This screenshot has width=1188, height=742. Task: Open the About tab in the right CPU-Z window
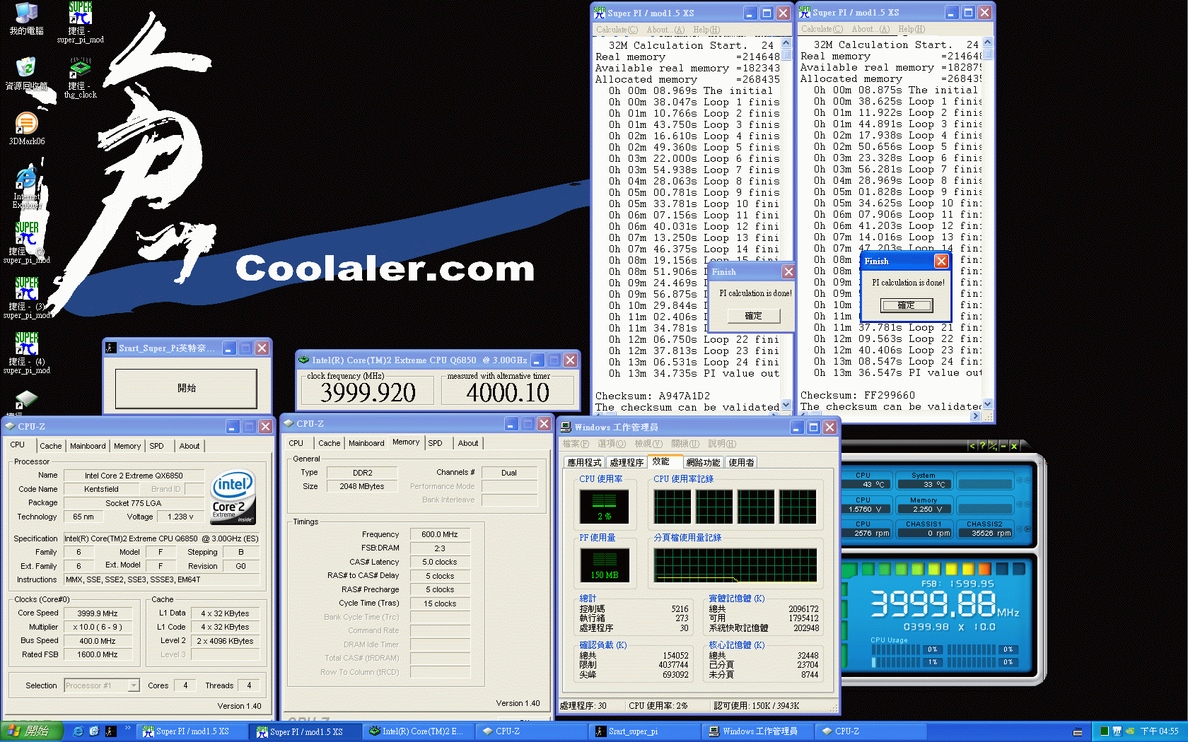pyautogui.click(x=468, y=443)
